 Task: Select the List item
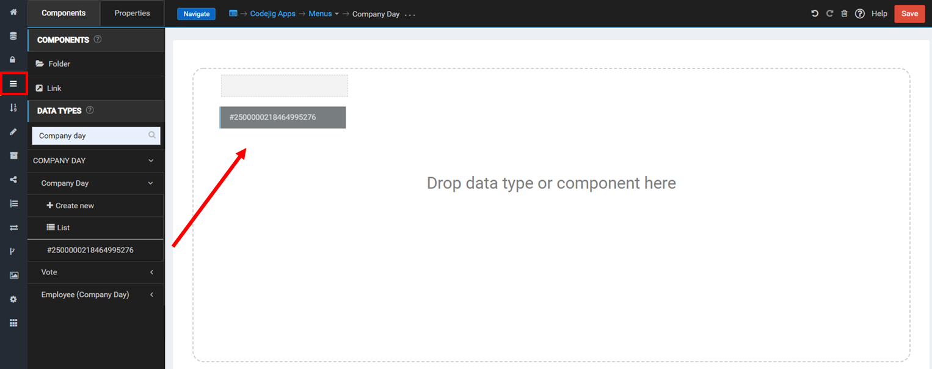pos(96,228)
